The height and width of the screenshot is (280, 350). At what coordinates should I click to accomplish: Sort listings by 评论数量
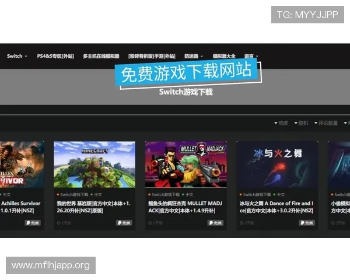point(326,123)
